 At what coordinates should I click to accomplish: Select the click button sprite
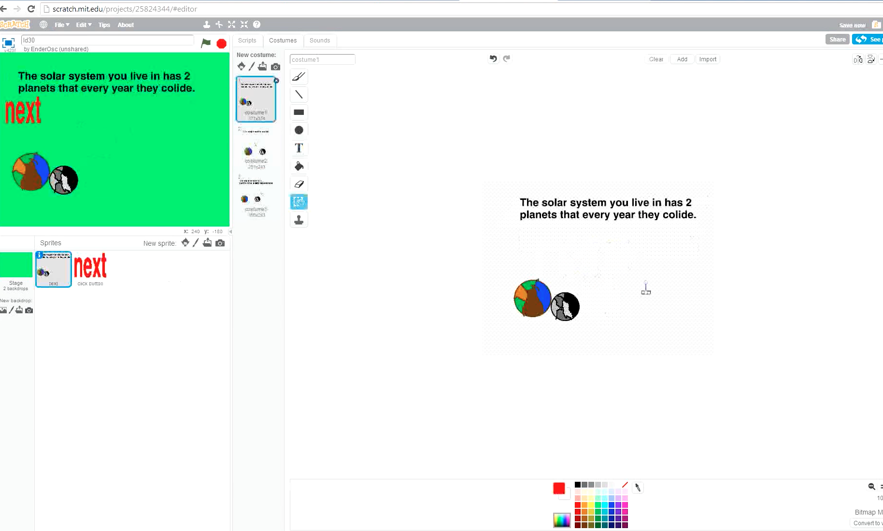[90, 269]
